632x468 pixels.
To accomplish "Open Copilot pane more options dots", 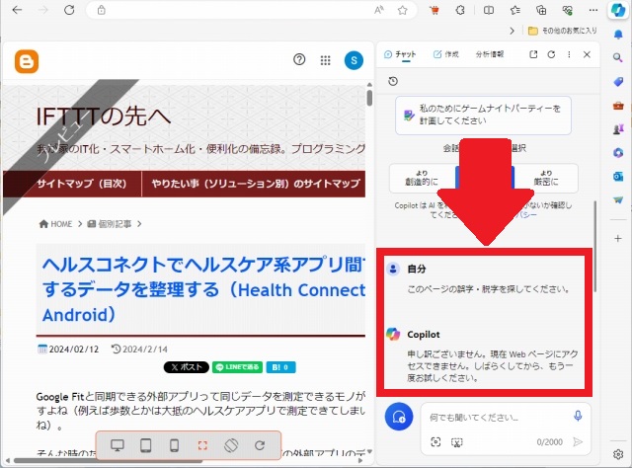I will (x=569, y=54).
